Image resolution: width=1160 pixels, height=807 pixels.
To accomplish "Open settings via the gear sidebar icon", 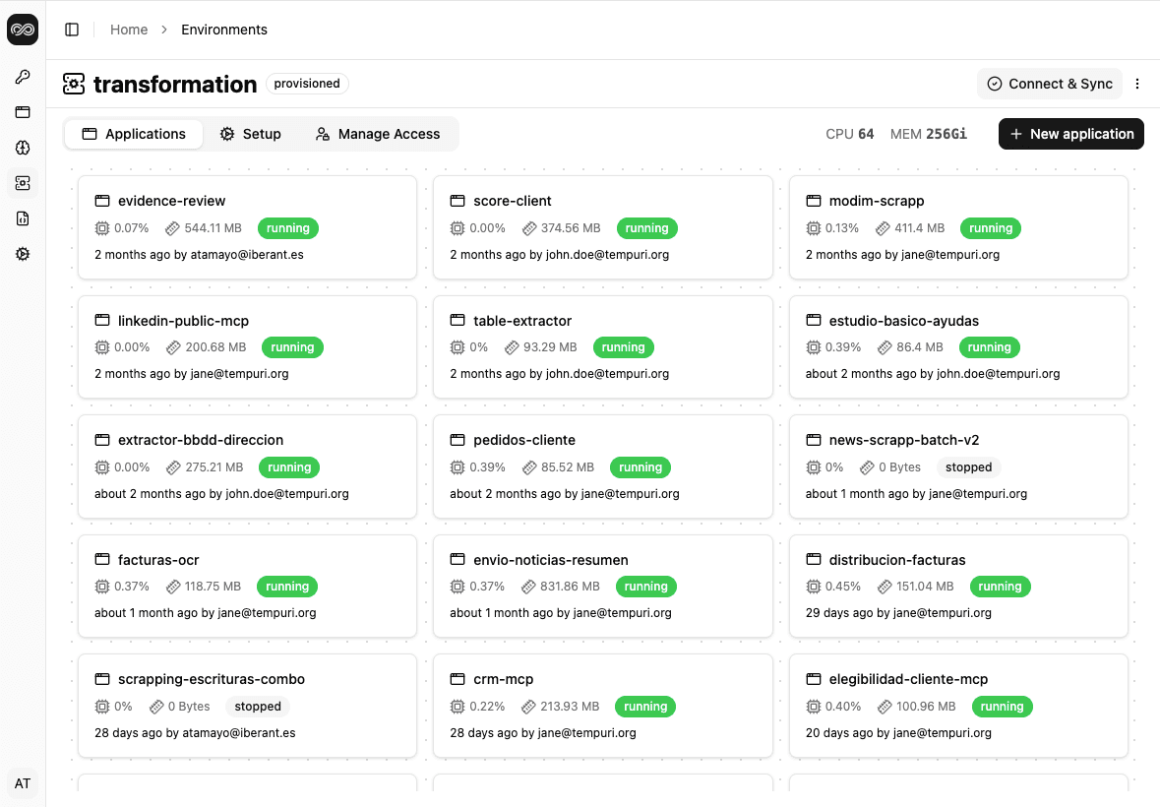I will 22,254.
